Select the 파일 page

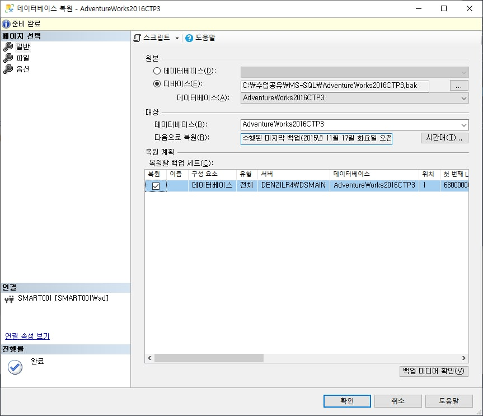click(23, 58)
